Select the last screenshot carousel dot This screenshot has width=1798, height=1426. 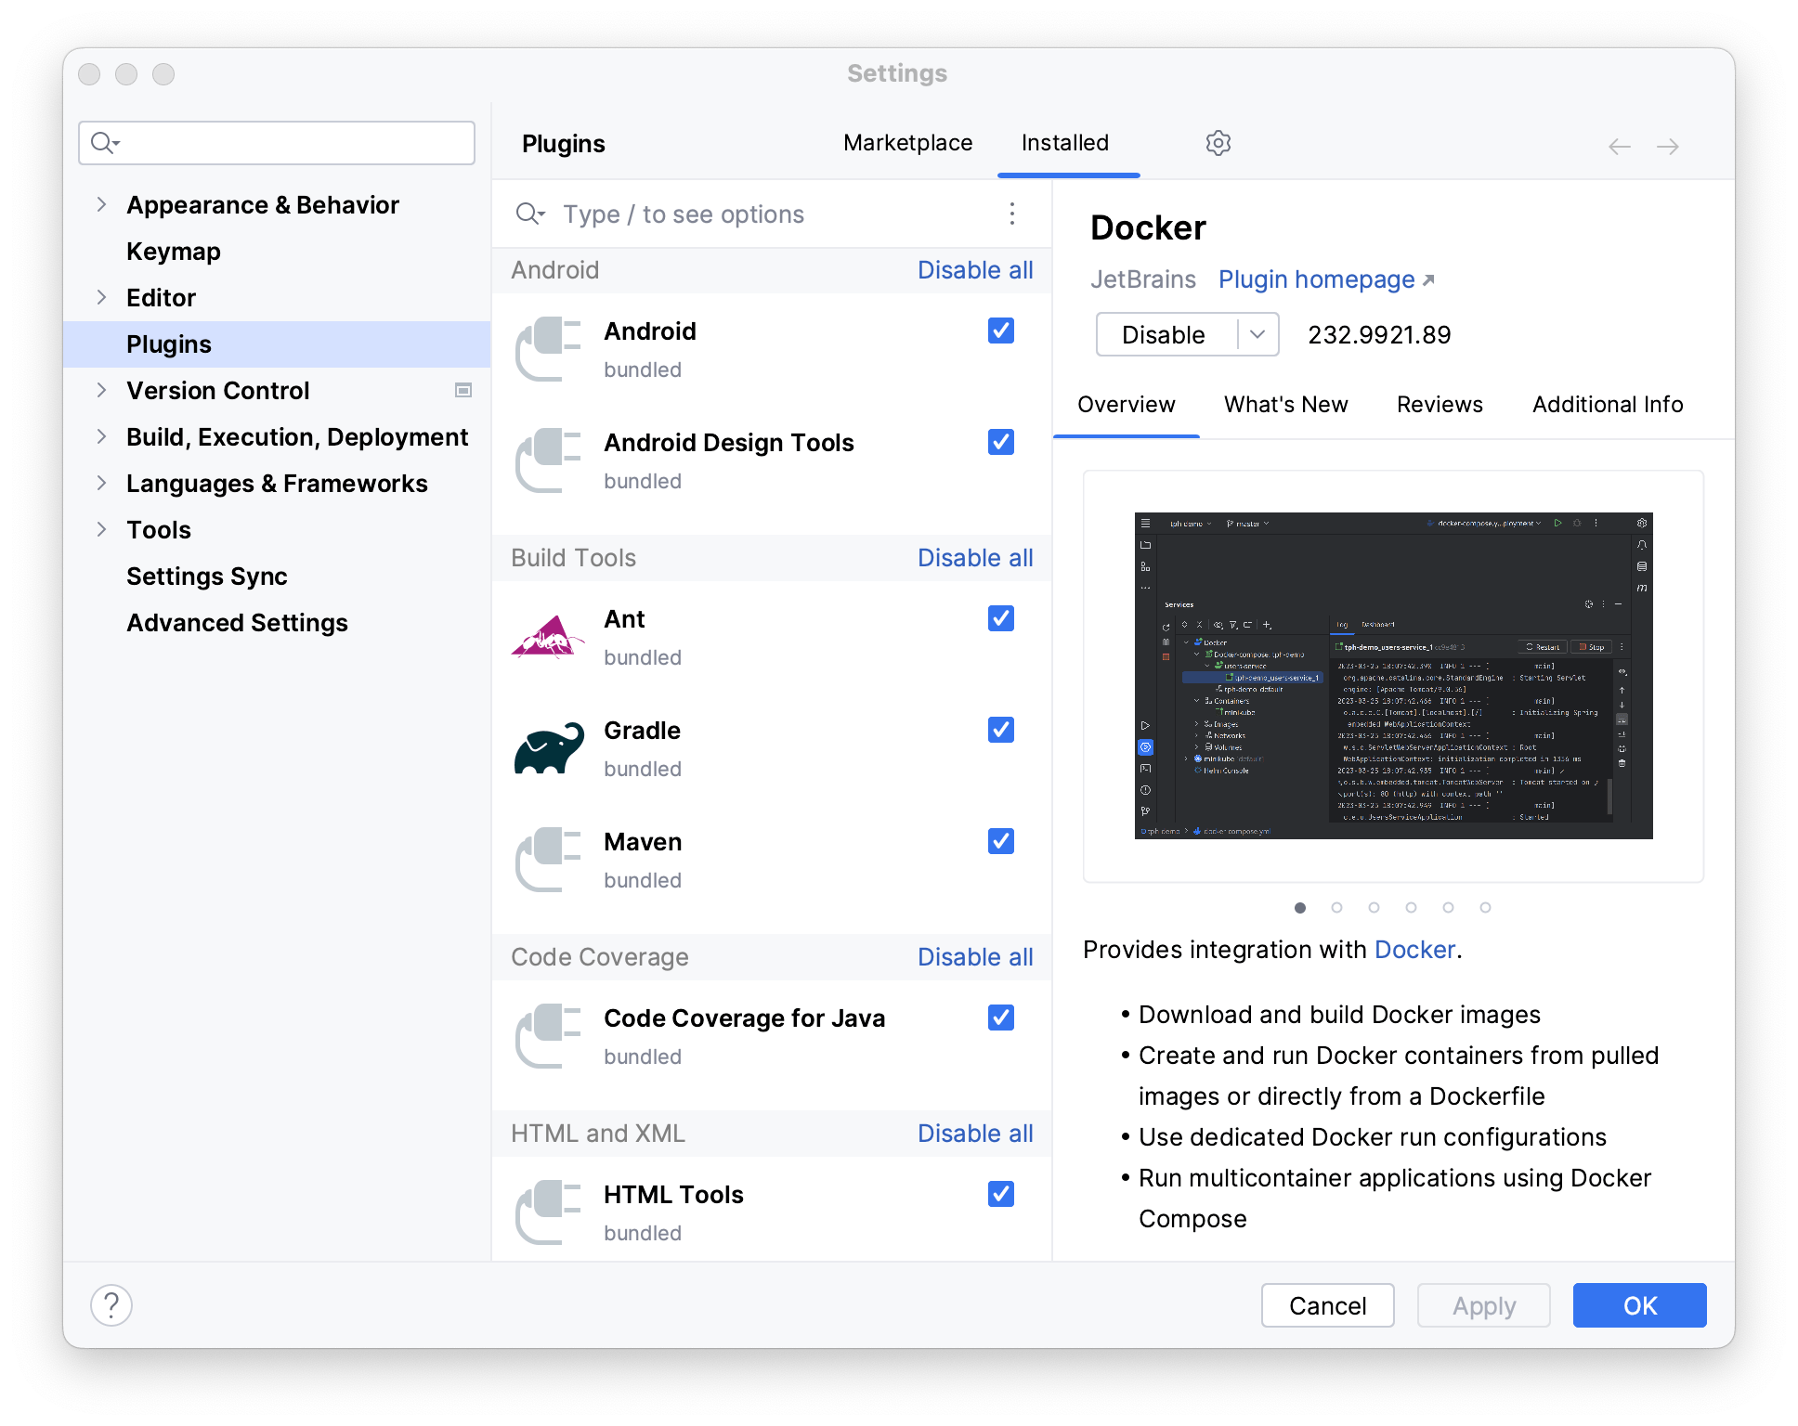click(1485, 908)
